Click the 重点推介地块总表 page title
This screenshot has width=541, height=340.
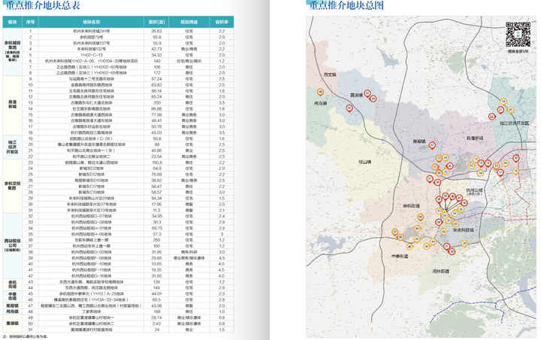[43, 5]
